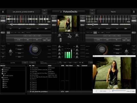Click the video output image in Video window
137x103 pixels.
click(x=114, y=73)
